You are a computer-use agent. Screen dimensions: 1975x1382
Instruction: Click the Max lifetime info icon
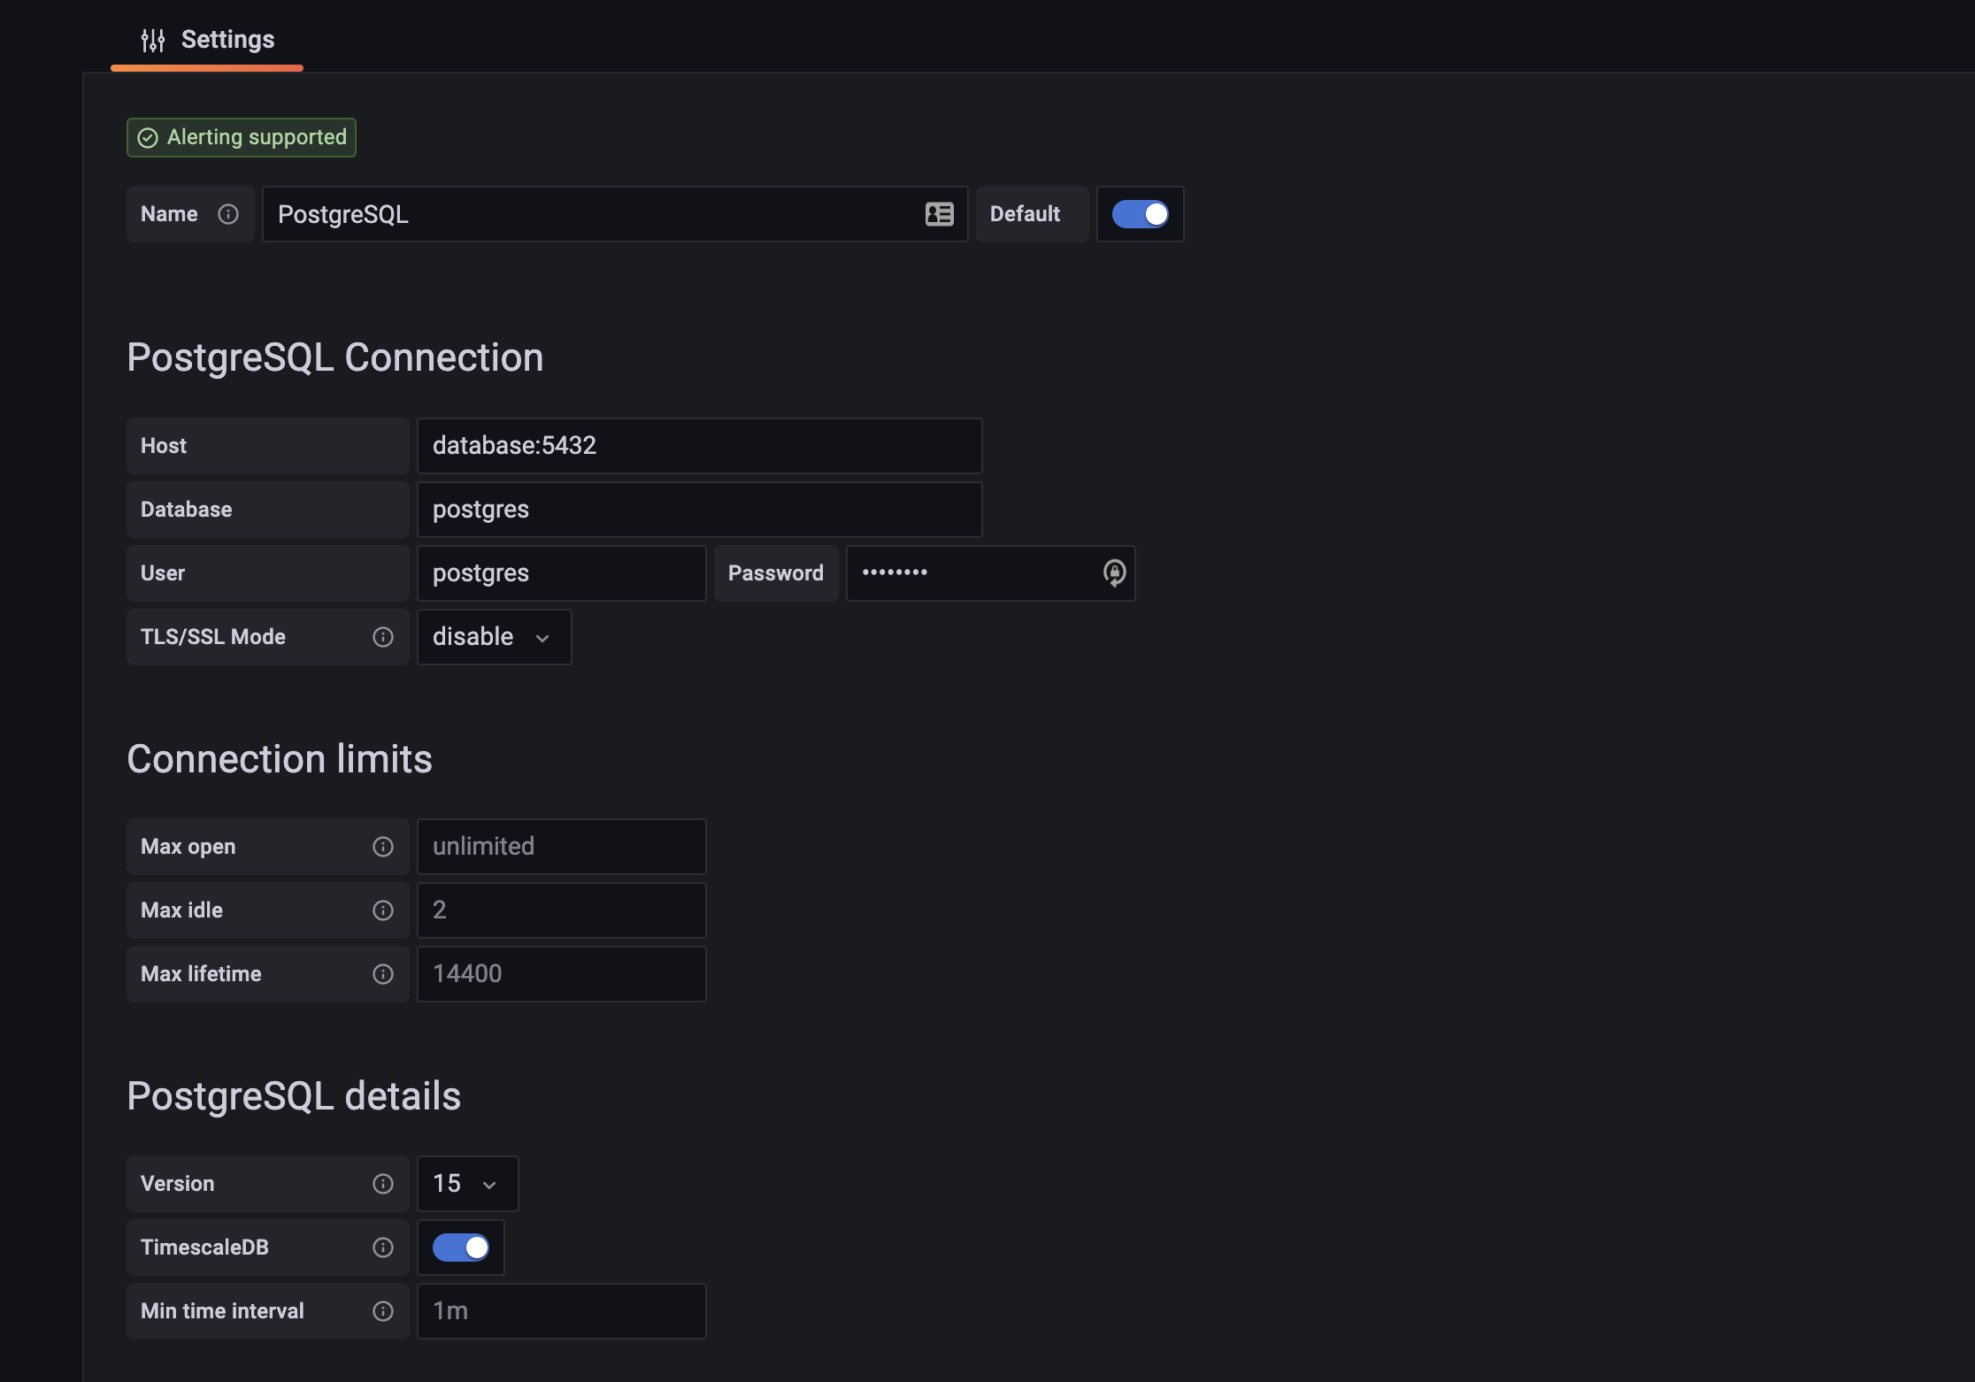383,974
